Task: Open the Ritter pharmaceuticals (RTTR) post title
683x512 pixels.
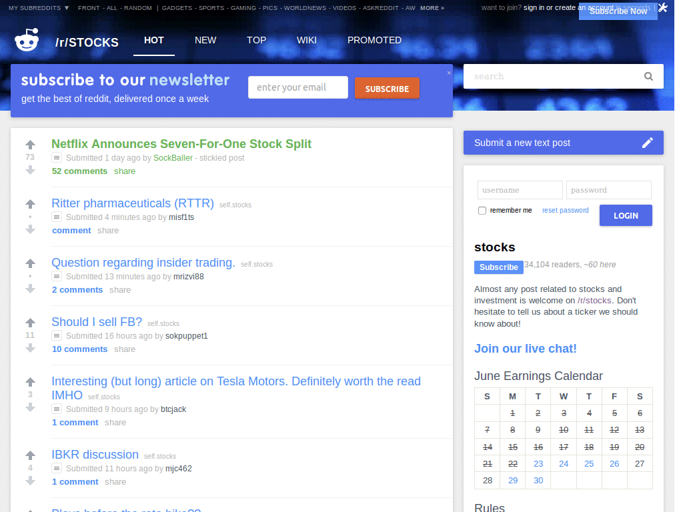Action: coord(133,203)
